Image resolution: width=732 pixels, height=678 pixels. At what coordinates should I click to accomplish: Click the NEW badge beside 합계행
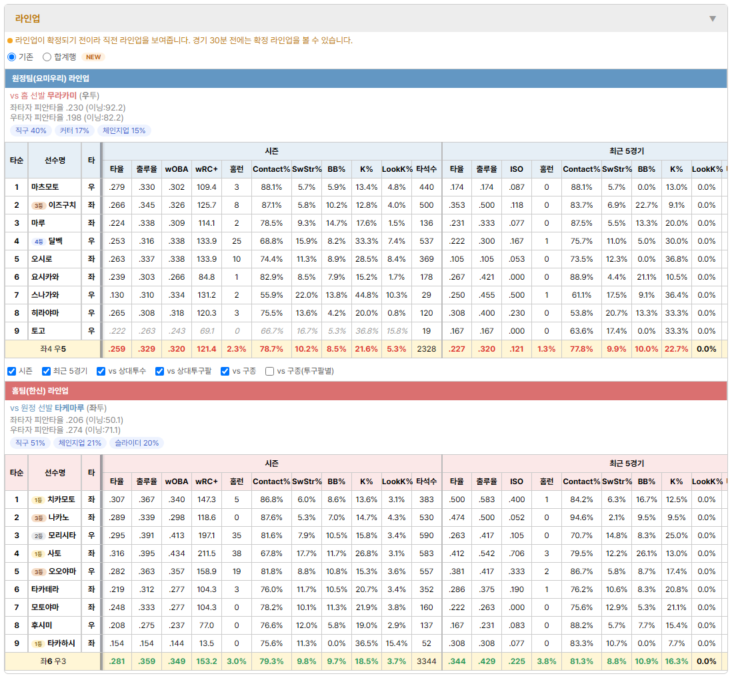[x=93, y=57]
